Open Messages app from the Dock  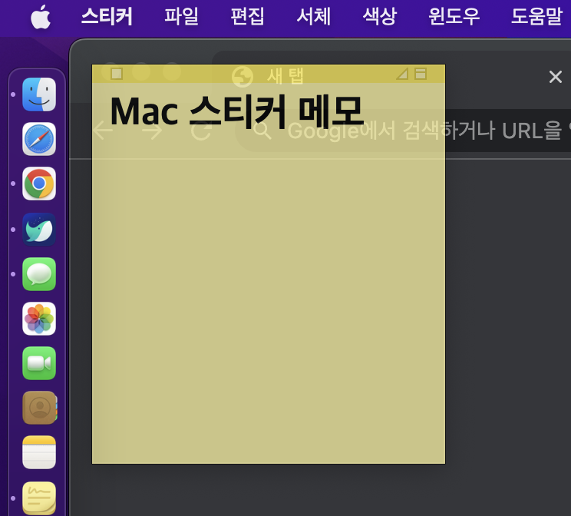[39, 274]
